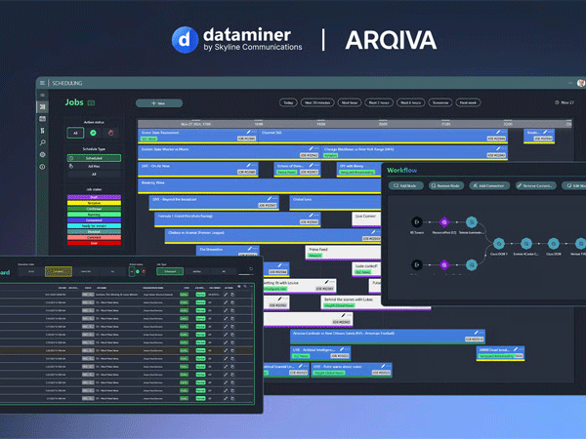Image resolution: width=586 pixels, height=439 pixels.
Task: Select Scheduled job type in the dashboard panel
Action: click(170, 271)
